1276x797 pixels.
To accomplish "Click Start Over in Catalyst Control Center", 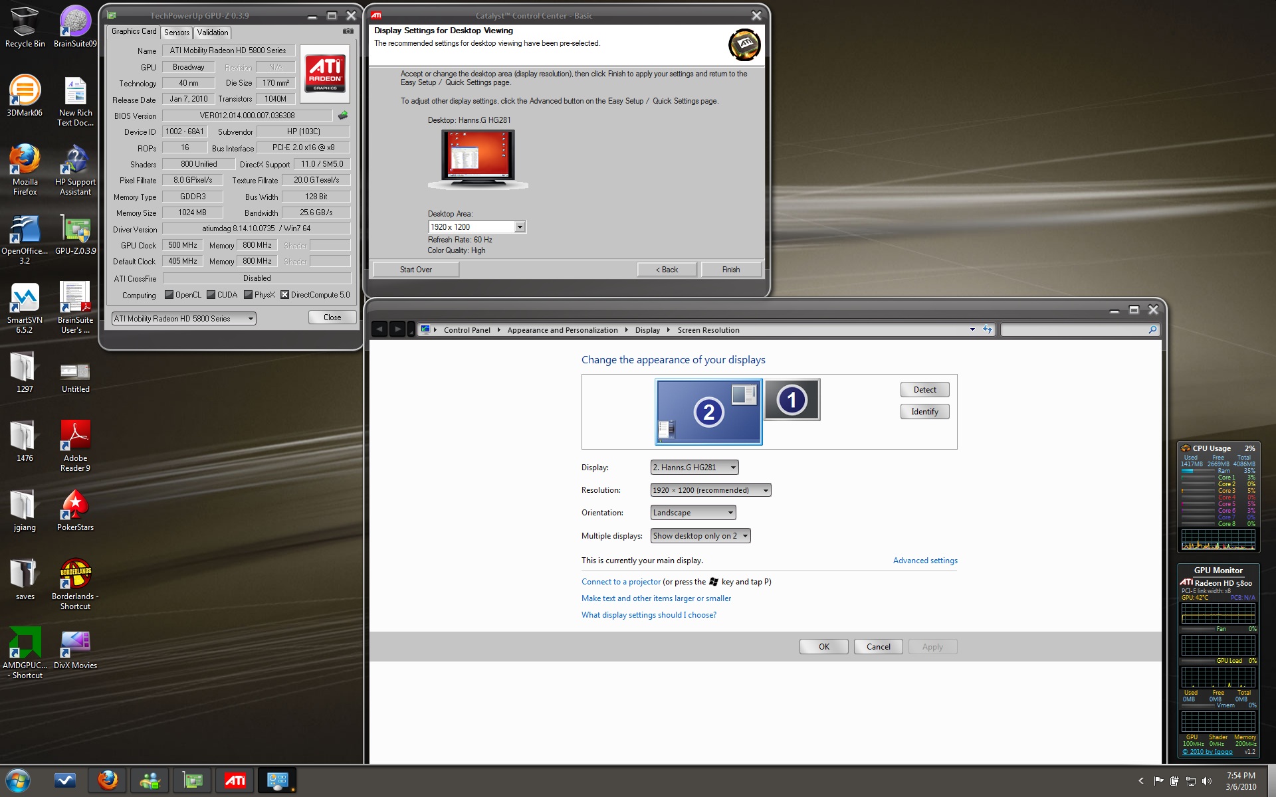I will (416, 270).
